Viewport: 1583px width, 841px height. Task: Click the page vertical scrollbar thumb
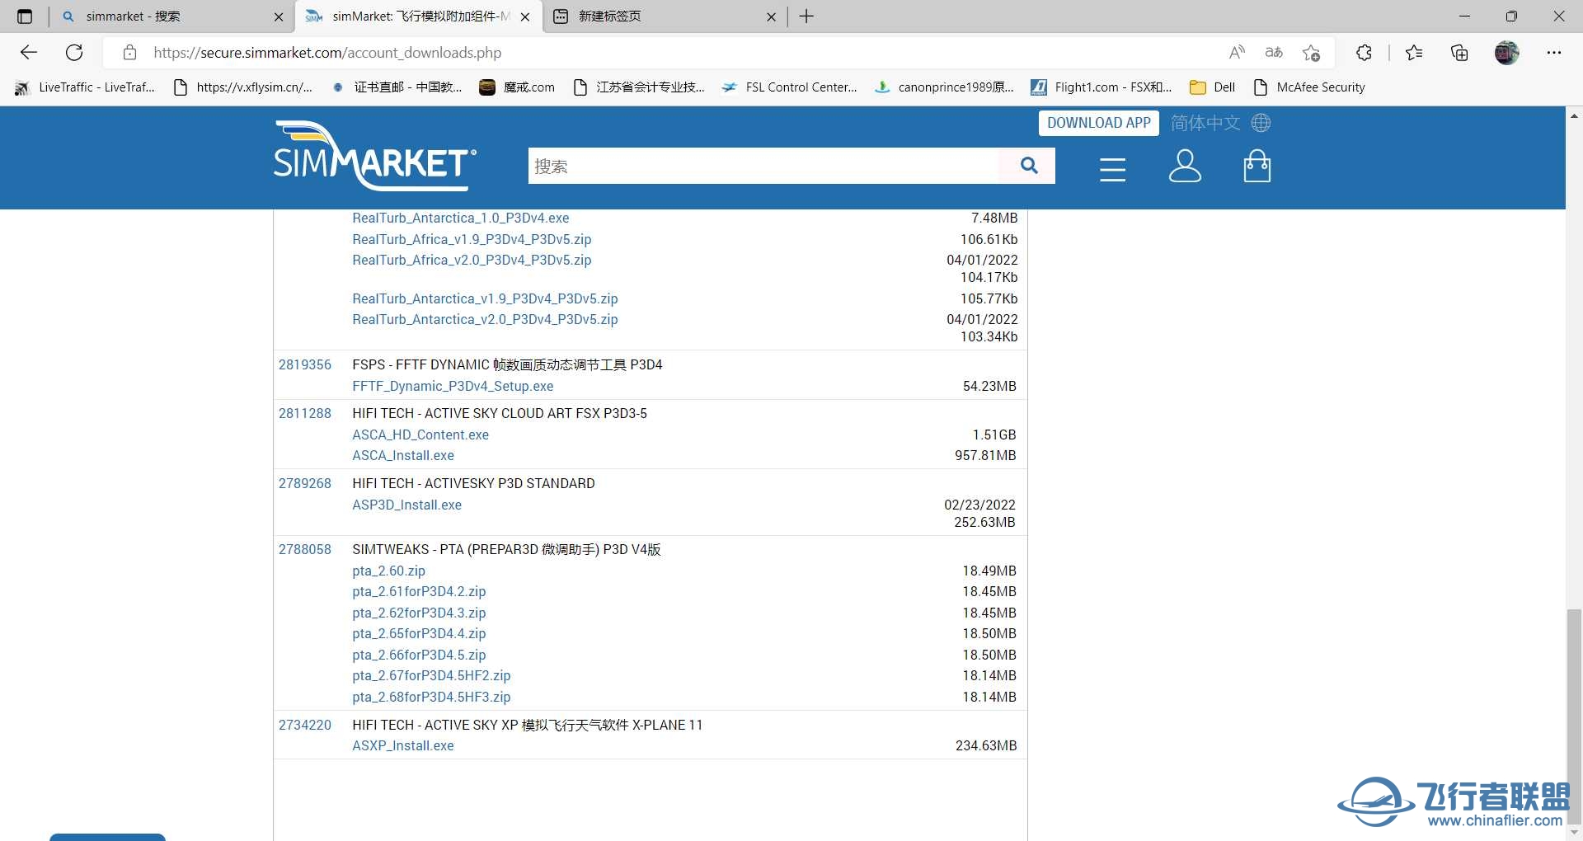(x=1574, y=715)
